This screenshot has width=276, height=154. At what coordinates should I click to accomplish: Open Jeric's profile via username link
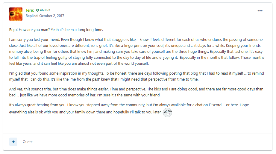click(30, 10)
